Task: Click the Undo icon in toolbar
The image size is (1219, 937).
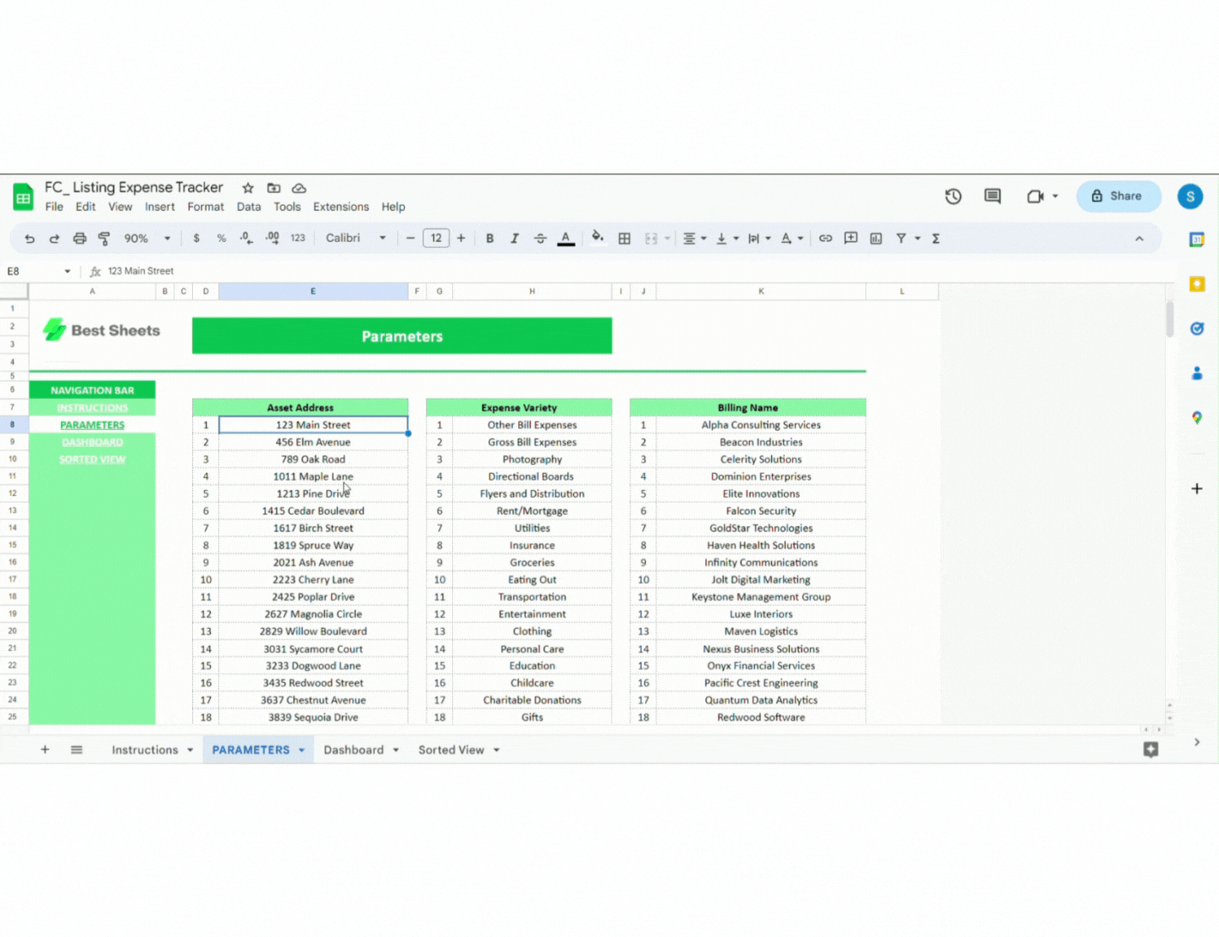Action: [30, 239]
